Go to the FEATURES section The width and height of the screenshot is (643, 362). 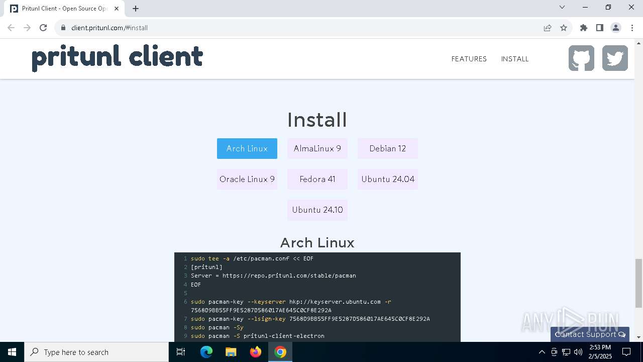(x=469, y=59)
